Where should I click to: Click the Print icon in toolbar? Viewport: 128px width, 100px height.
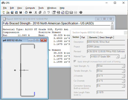(30, 12)
